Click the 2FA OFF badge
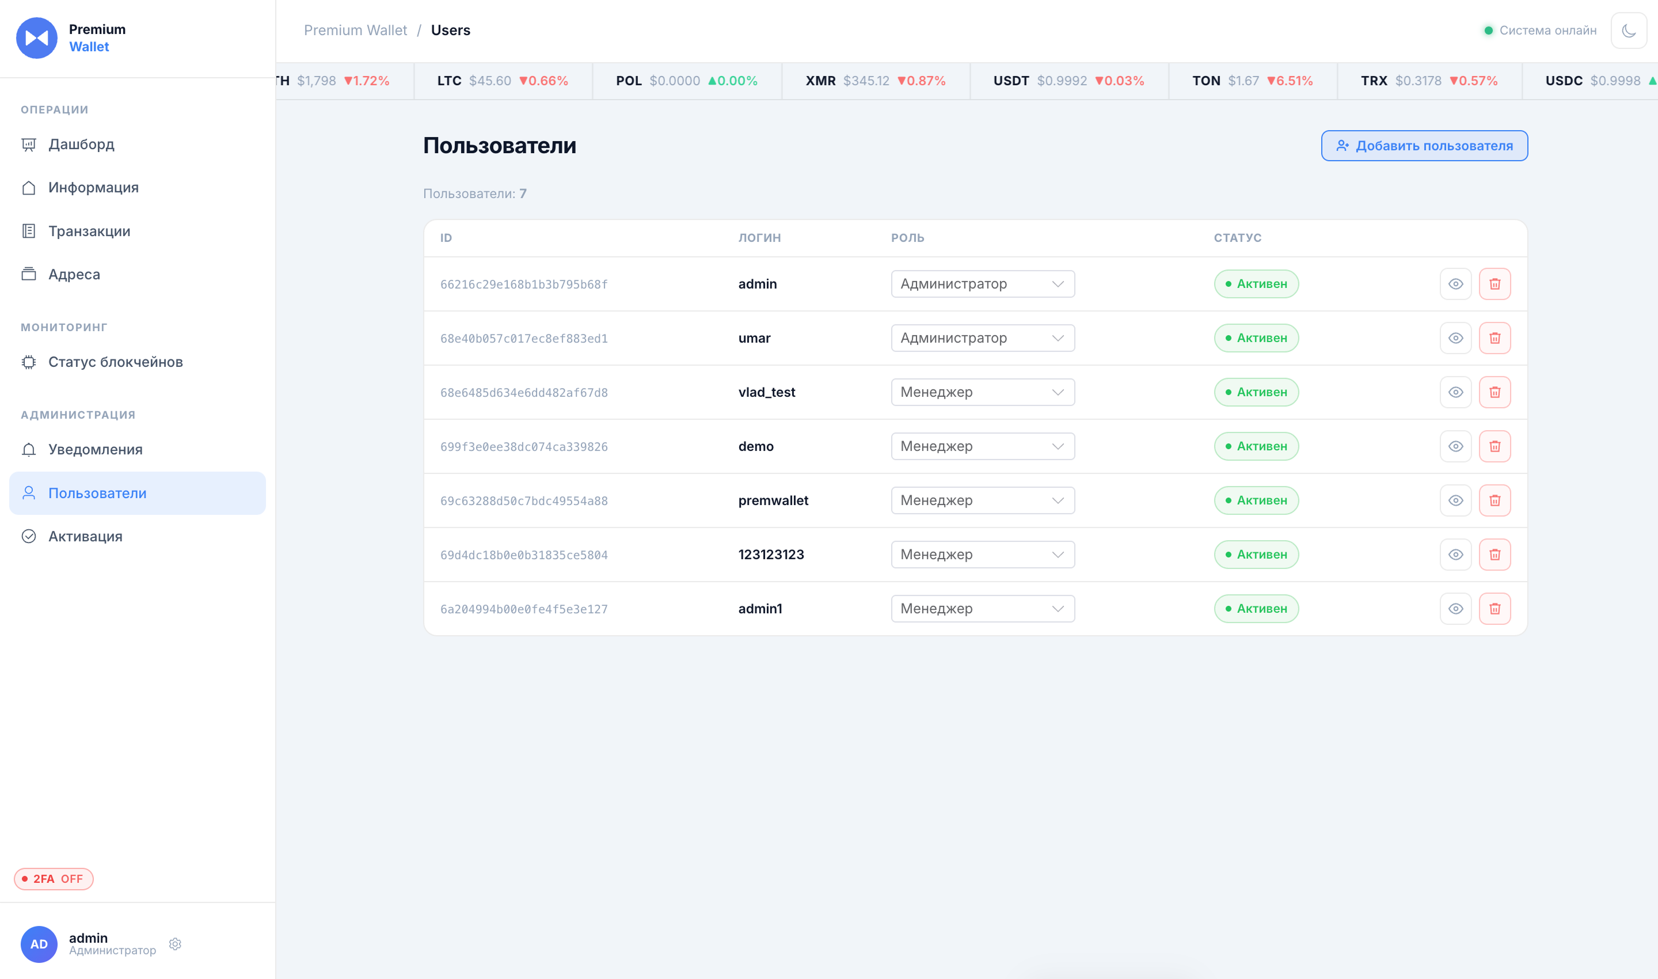1658x979 pixels. 54,879
